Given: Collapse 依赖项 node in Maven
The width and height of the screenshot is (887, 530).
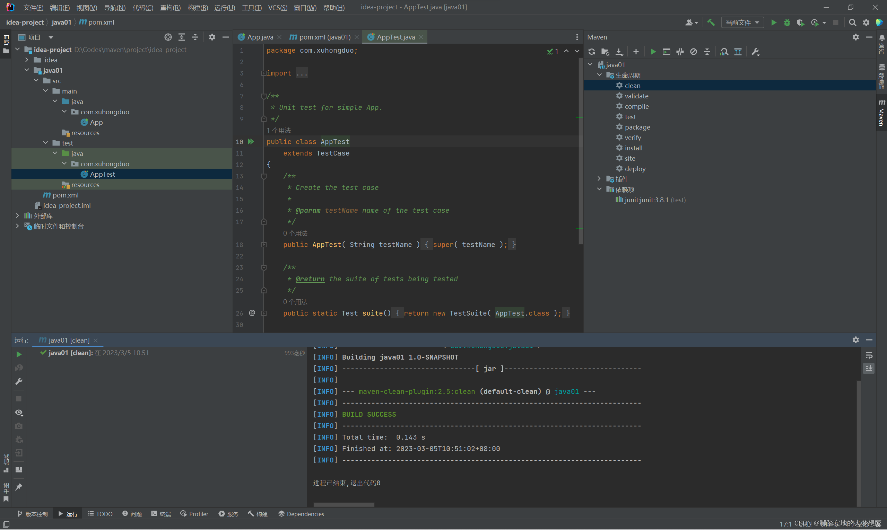Looking at the screenshot, I should pos(599,189).
